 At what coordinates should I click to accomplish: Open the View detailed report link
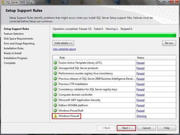pyautogui.click(x=64, y=49)
